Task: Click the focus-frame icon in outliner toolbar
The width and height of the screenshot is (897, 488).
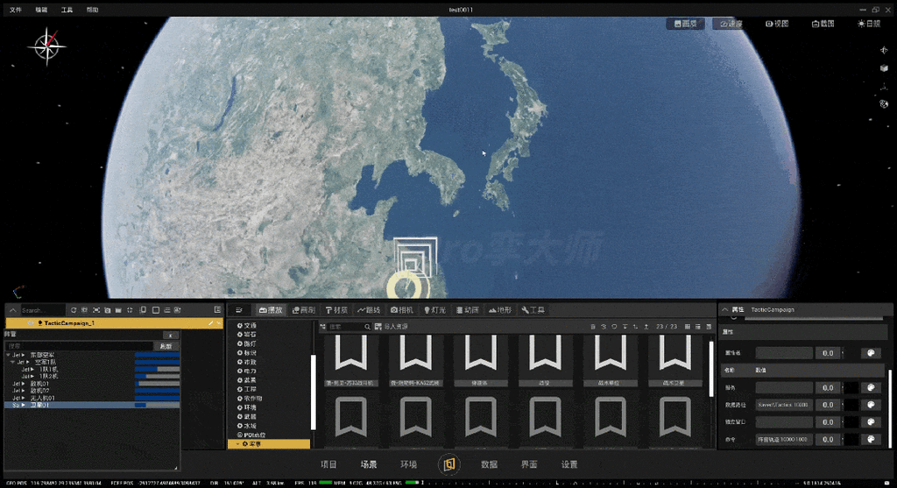Action: coord(96,310)
